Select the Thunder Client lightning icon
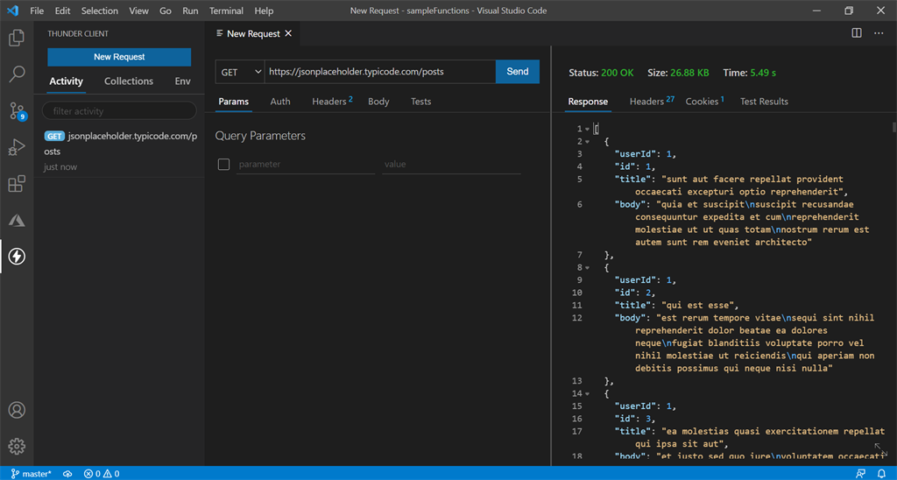The height and width of the screenshot is (480, 897). 17,257
